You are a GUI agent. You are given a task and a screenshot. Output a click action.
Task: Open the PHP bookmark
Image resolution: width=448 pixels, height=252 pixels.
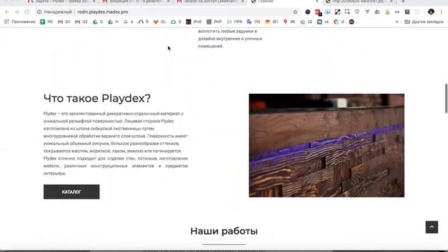[x=214, y=22]
